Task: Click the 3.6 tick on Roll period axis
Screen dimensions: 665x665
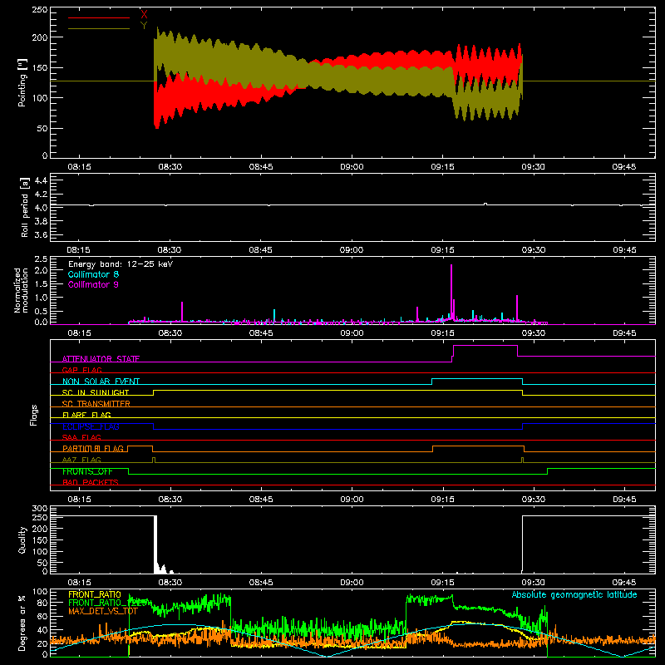Action: (x=41, y=234)
